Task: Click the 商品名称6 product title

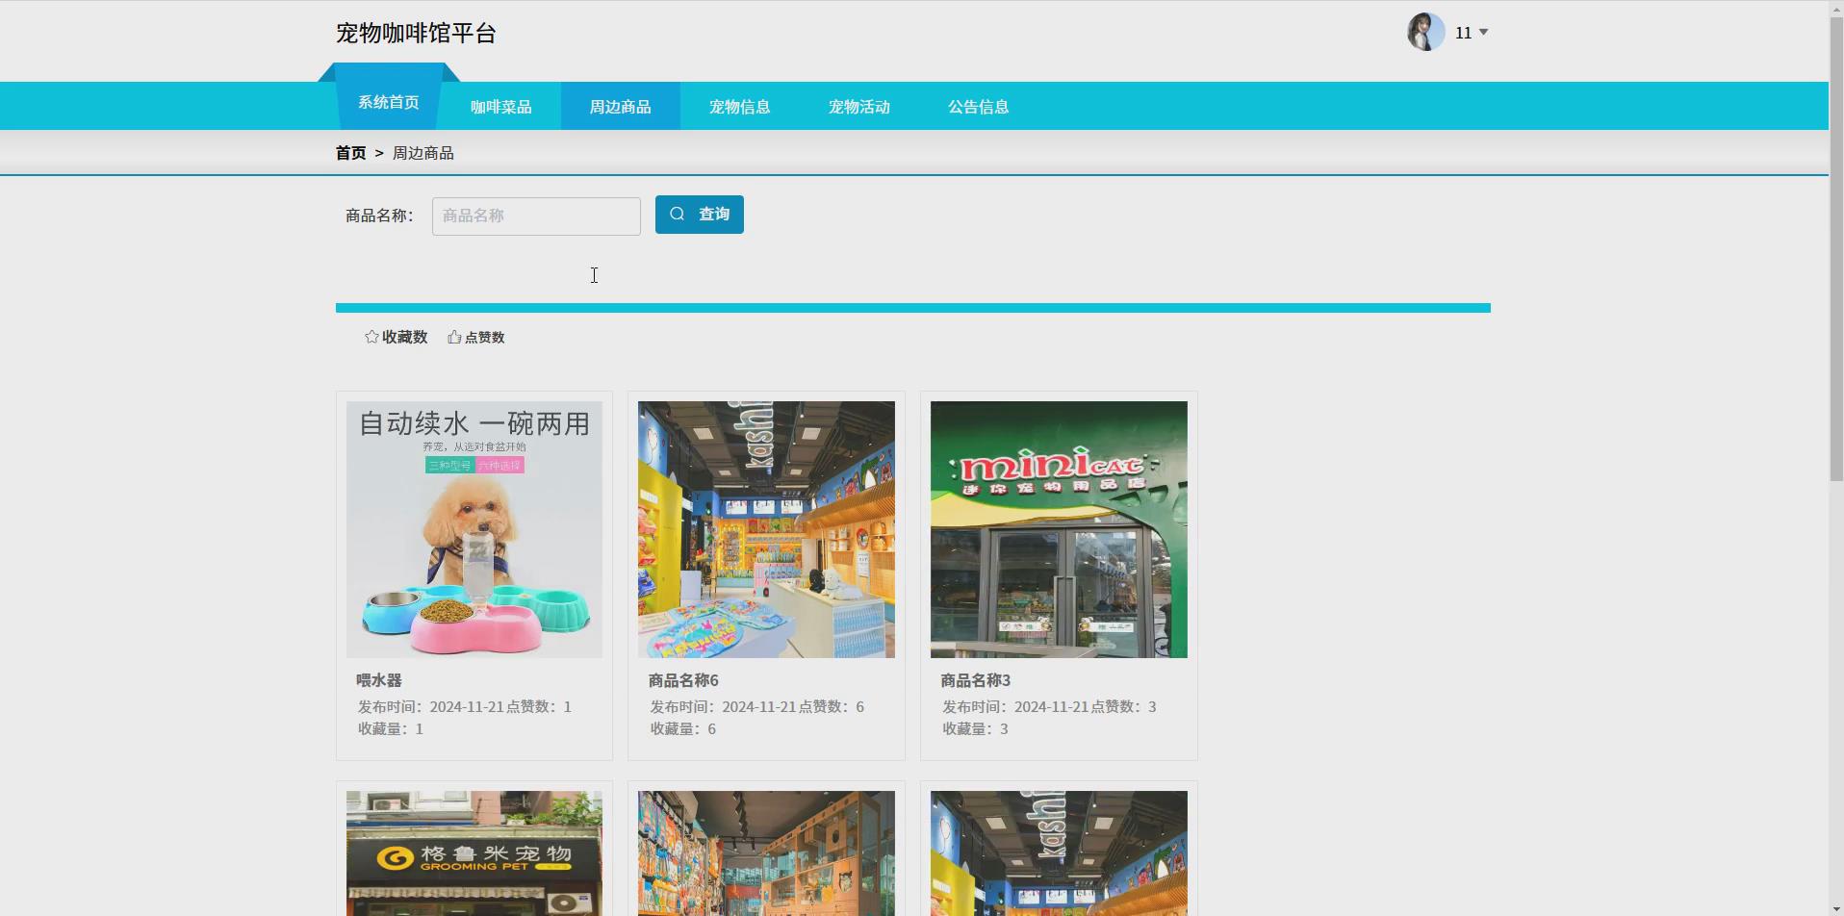Action: [682, 679]
